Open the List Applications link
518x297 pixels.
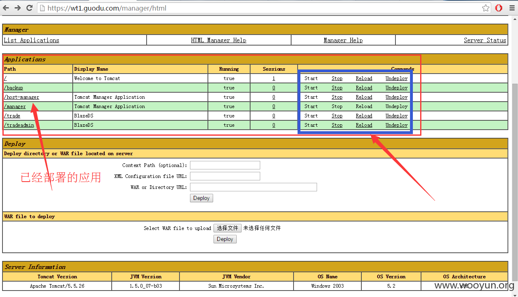click(31, 40)
